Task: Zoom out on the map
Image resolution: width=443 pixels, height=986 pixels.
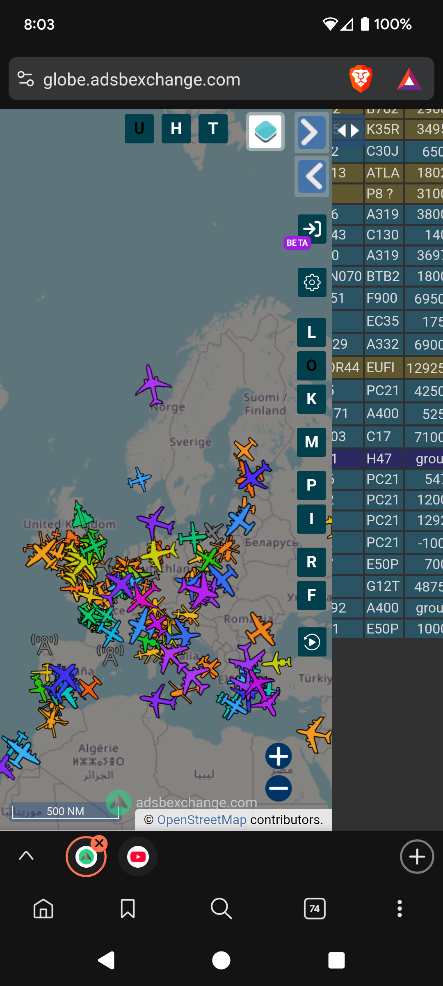Action: [279, 788]
